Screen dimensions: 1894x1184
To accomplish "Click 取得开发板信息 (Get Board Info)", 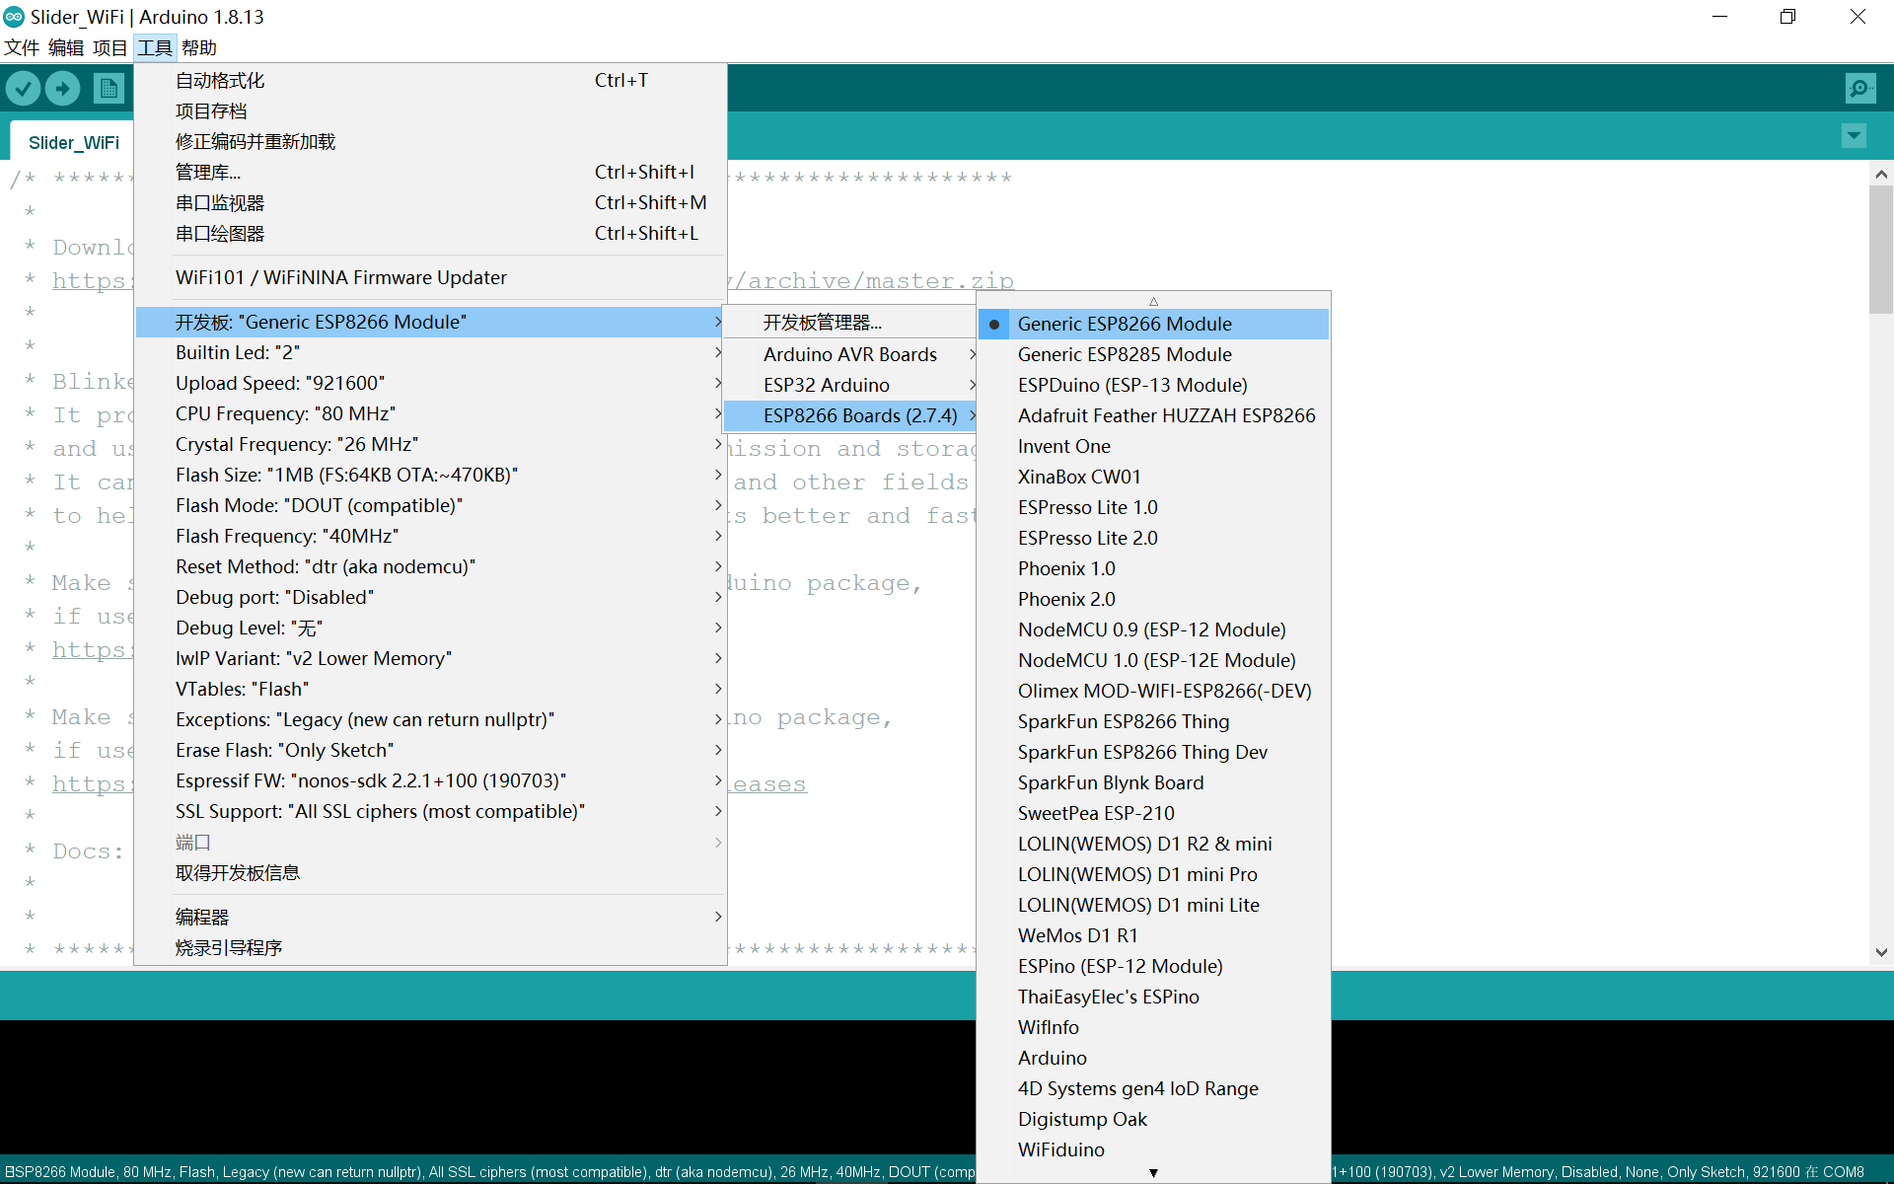I will pos(239,873).
